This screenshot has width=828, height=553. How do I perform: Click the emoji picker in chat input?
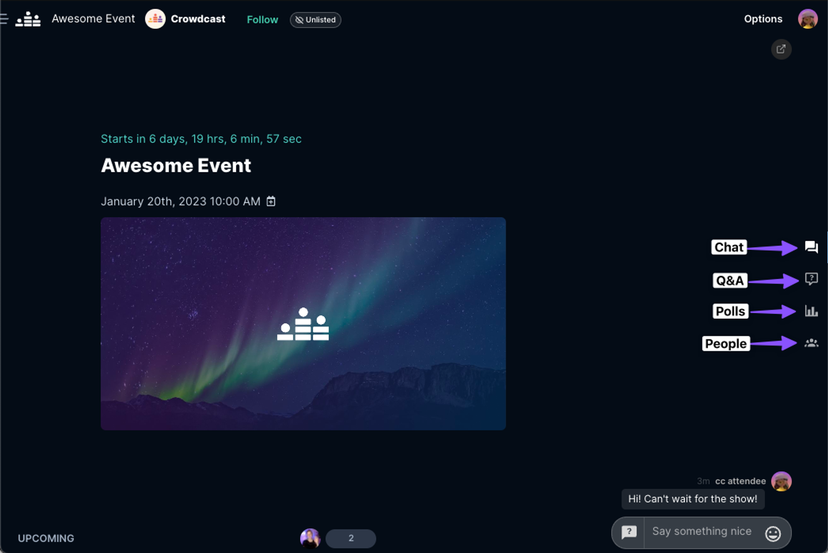[x=773, y=531]
